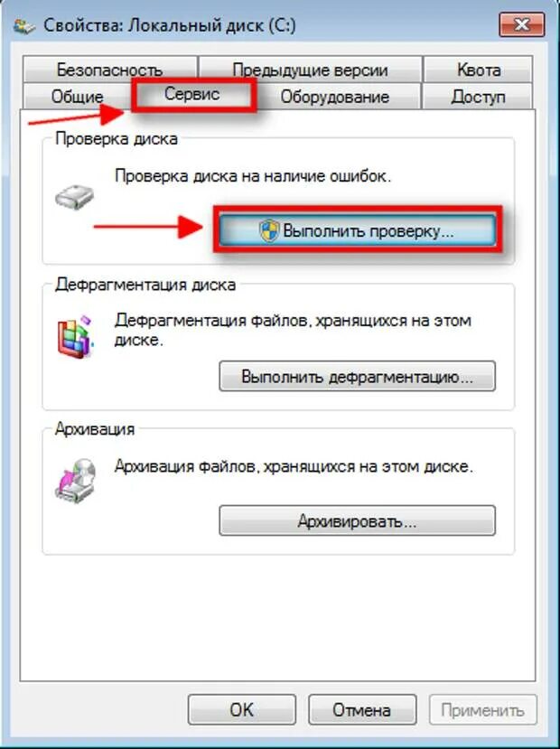560x749 pixels.
Task: Click the hard drive icon under Проверка диска
Action: (x=74, y=197)
